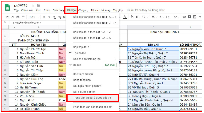Open the fill color paint bucket
Image resolution: width=204 pixels, height=113 pixels.
(132, 17)
